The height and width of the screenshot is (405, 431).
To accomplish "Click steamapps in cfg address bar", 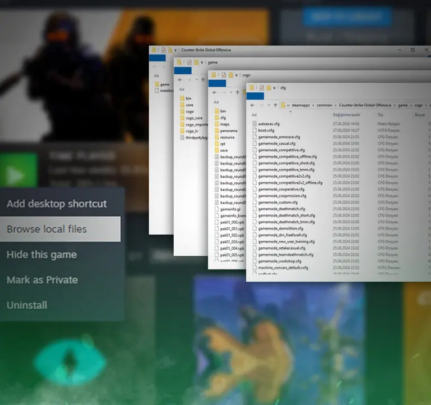I will 301,105.
